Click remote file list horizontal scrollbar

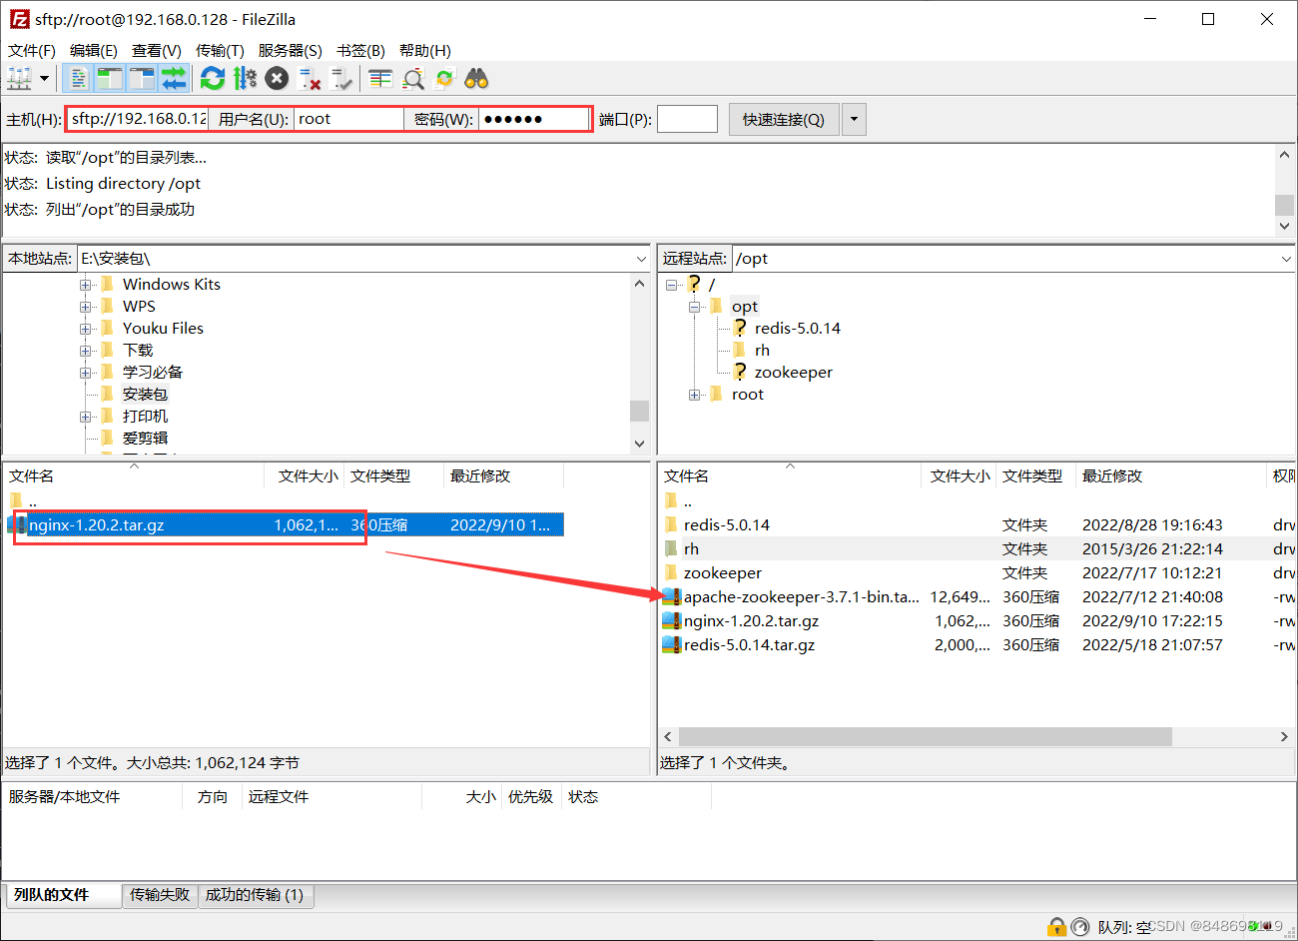pos(925,736)
